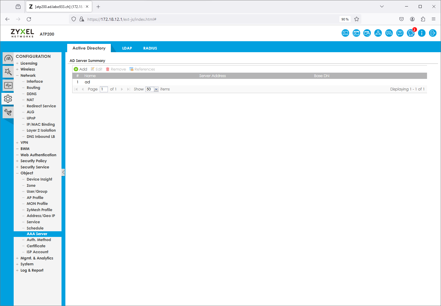Switch to the LDAP tab
441x306 pixels.
[x=127, y=48]
